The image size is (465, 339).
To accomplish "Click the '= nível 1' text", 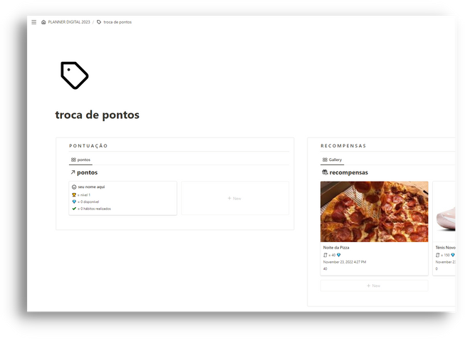I will (x=84, y=195).
